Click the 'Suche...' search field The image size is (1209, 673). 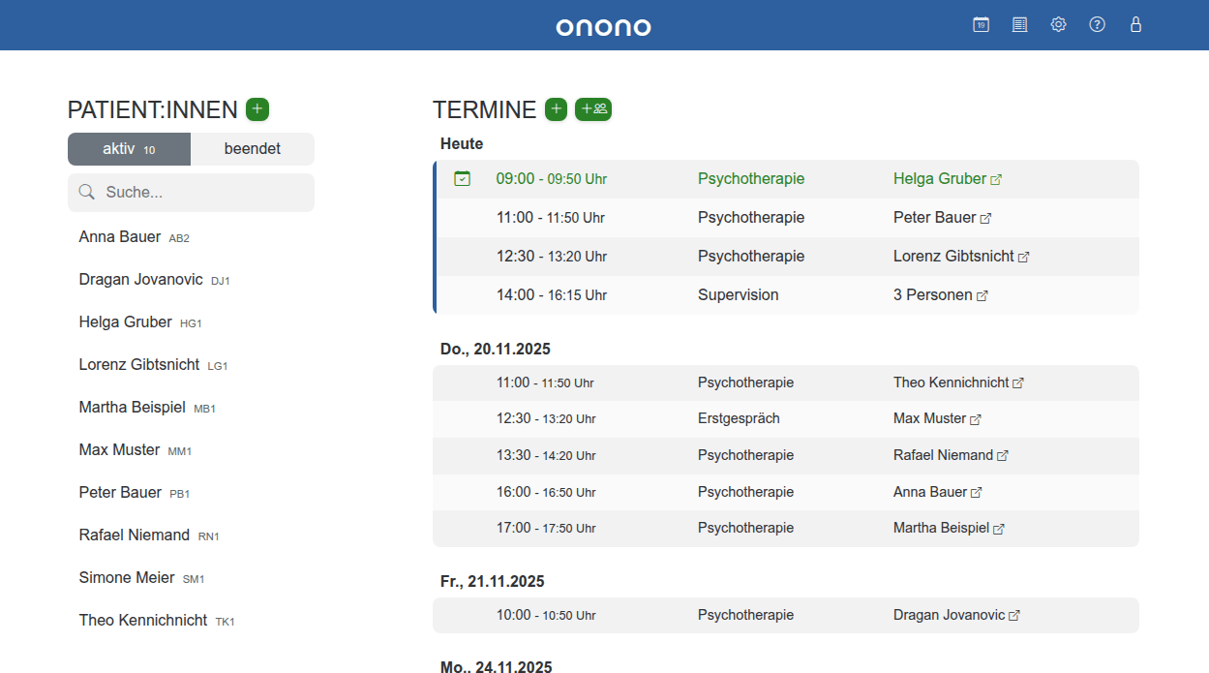pos(191,193)
